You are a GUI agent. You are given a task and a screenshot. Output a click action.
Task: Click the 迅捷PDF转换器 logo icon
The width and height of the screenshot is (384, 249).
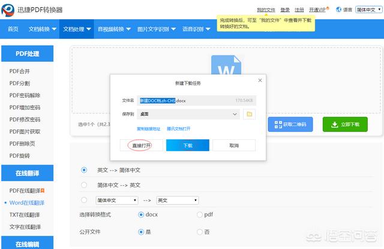(8, 10)
